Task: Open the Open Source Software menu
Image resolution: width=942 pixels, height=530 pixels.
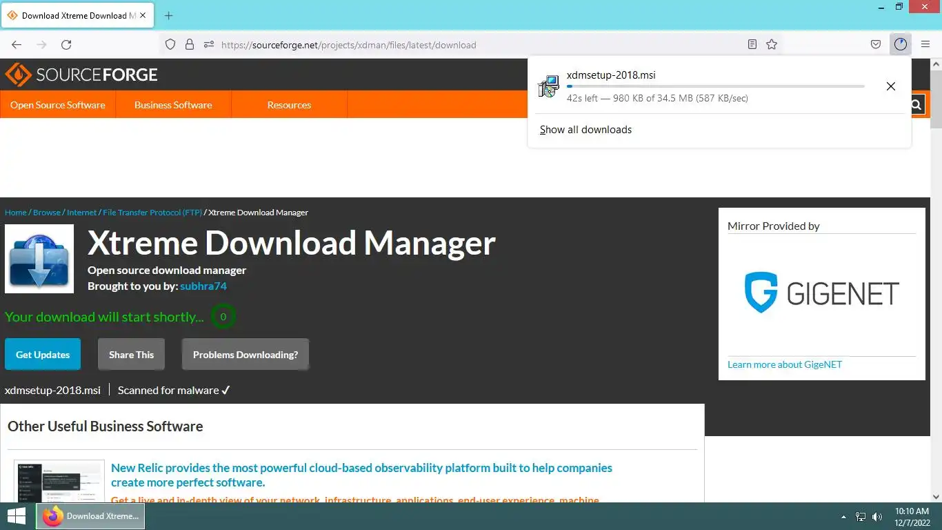Action: (x=58, y=105)
